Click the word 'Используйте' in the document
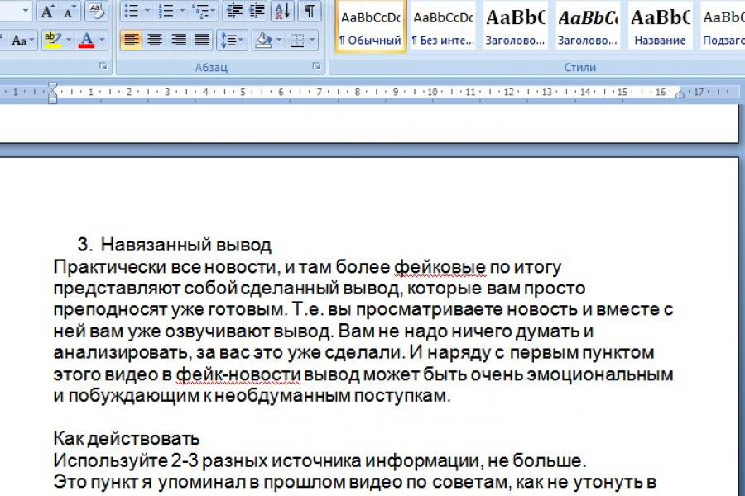Screen dimensions: 745x496 pos(110,460)
